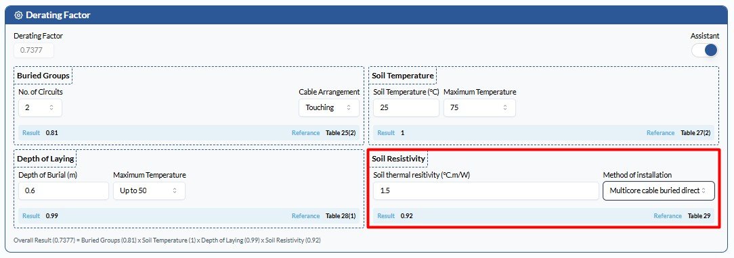Click the Buried Groups section heading
Image resolution: width=734 pixels, height=258 pixels.
tap(43, 76)
